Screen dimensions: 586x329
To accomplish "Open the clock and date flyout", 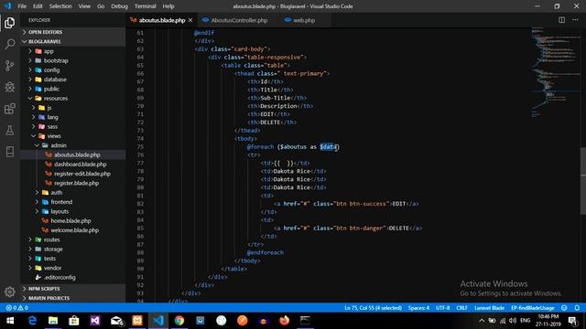I will click(548, 321).
